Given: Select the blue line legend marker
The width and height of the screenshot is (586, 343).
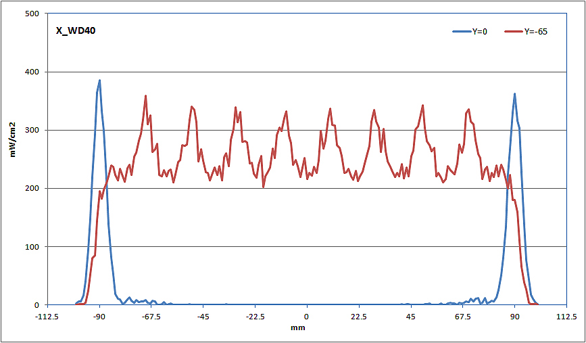Looking at the screenshot, I should (461, 32).
